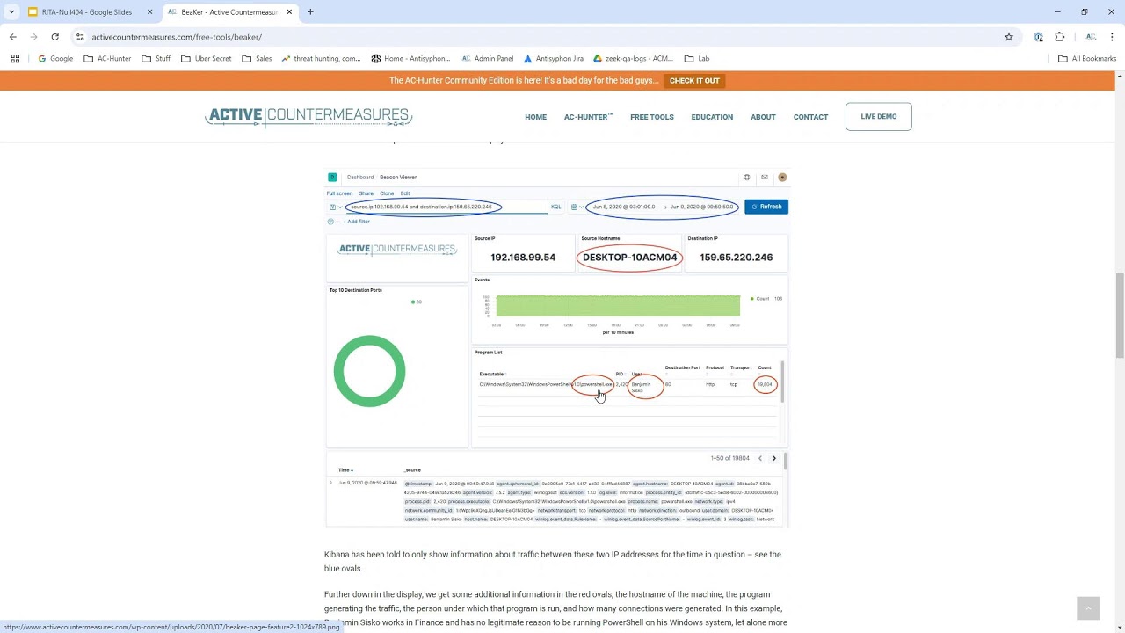1125x633 pixels.
Task: Click the back-to-top arrow button
Action: [x=1088, y=608]
